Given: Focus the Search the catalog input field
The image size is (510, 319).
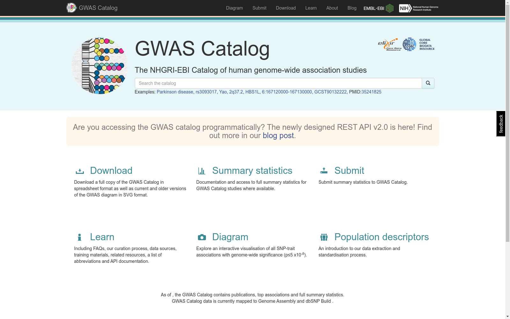Looking at the screenshot, I should [278, 83].
